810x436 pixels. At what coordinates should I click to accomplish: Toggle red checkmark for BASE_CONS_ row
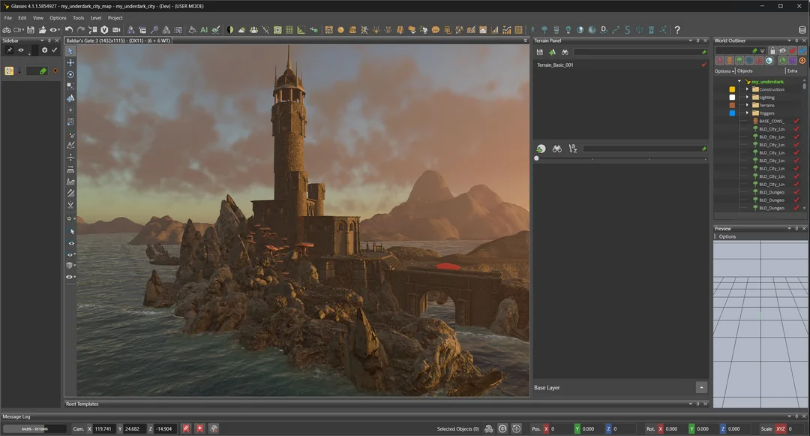(x=796, y=121)
